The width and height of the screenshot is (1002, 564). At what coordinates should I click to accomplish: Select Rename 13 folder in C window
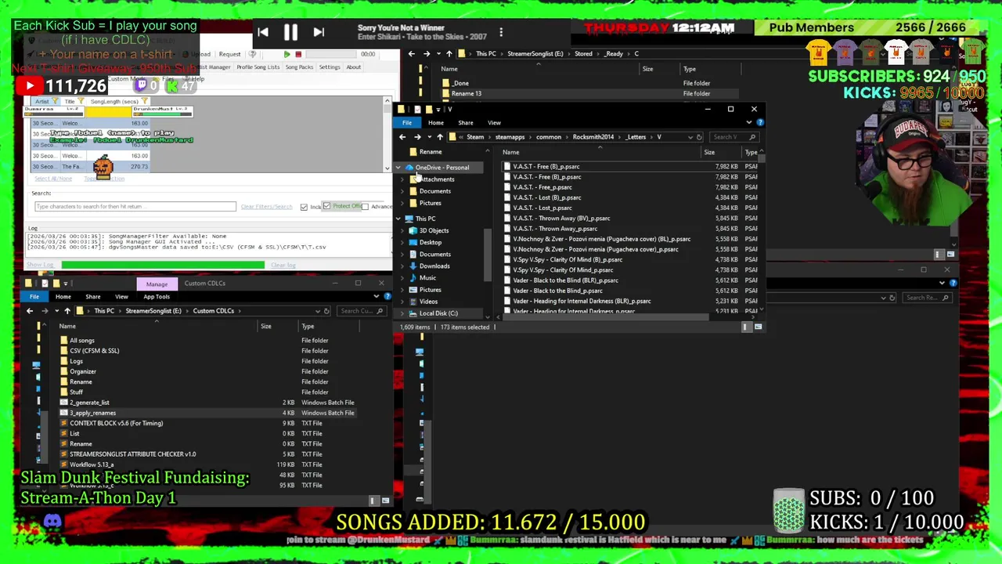pos(466,94)
